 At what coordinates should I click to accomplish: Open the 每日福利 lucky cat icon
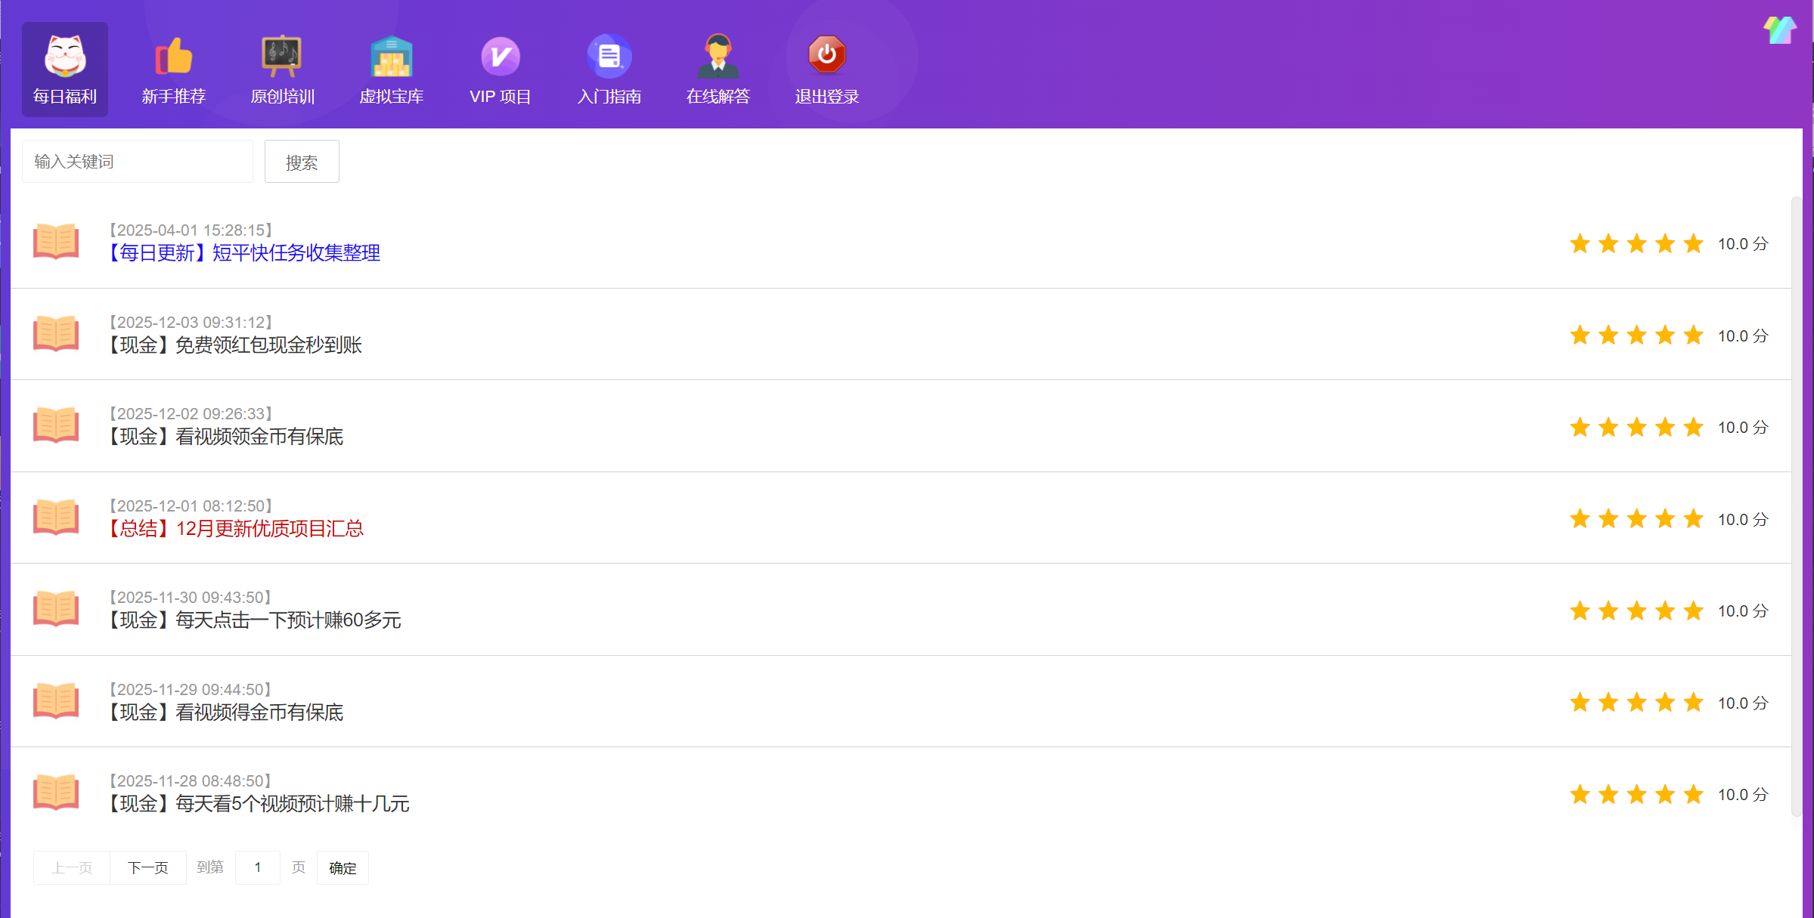(x=65, y=57)
